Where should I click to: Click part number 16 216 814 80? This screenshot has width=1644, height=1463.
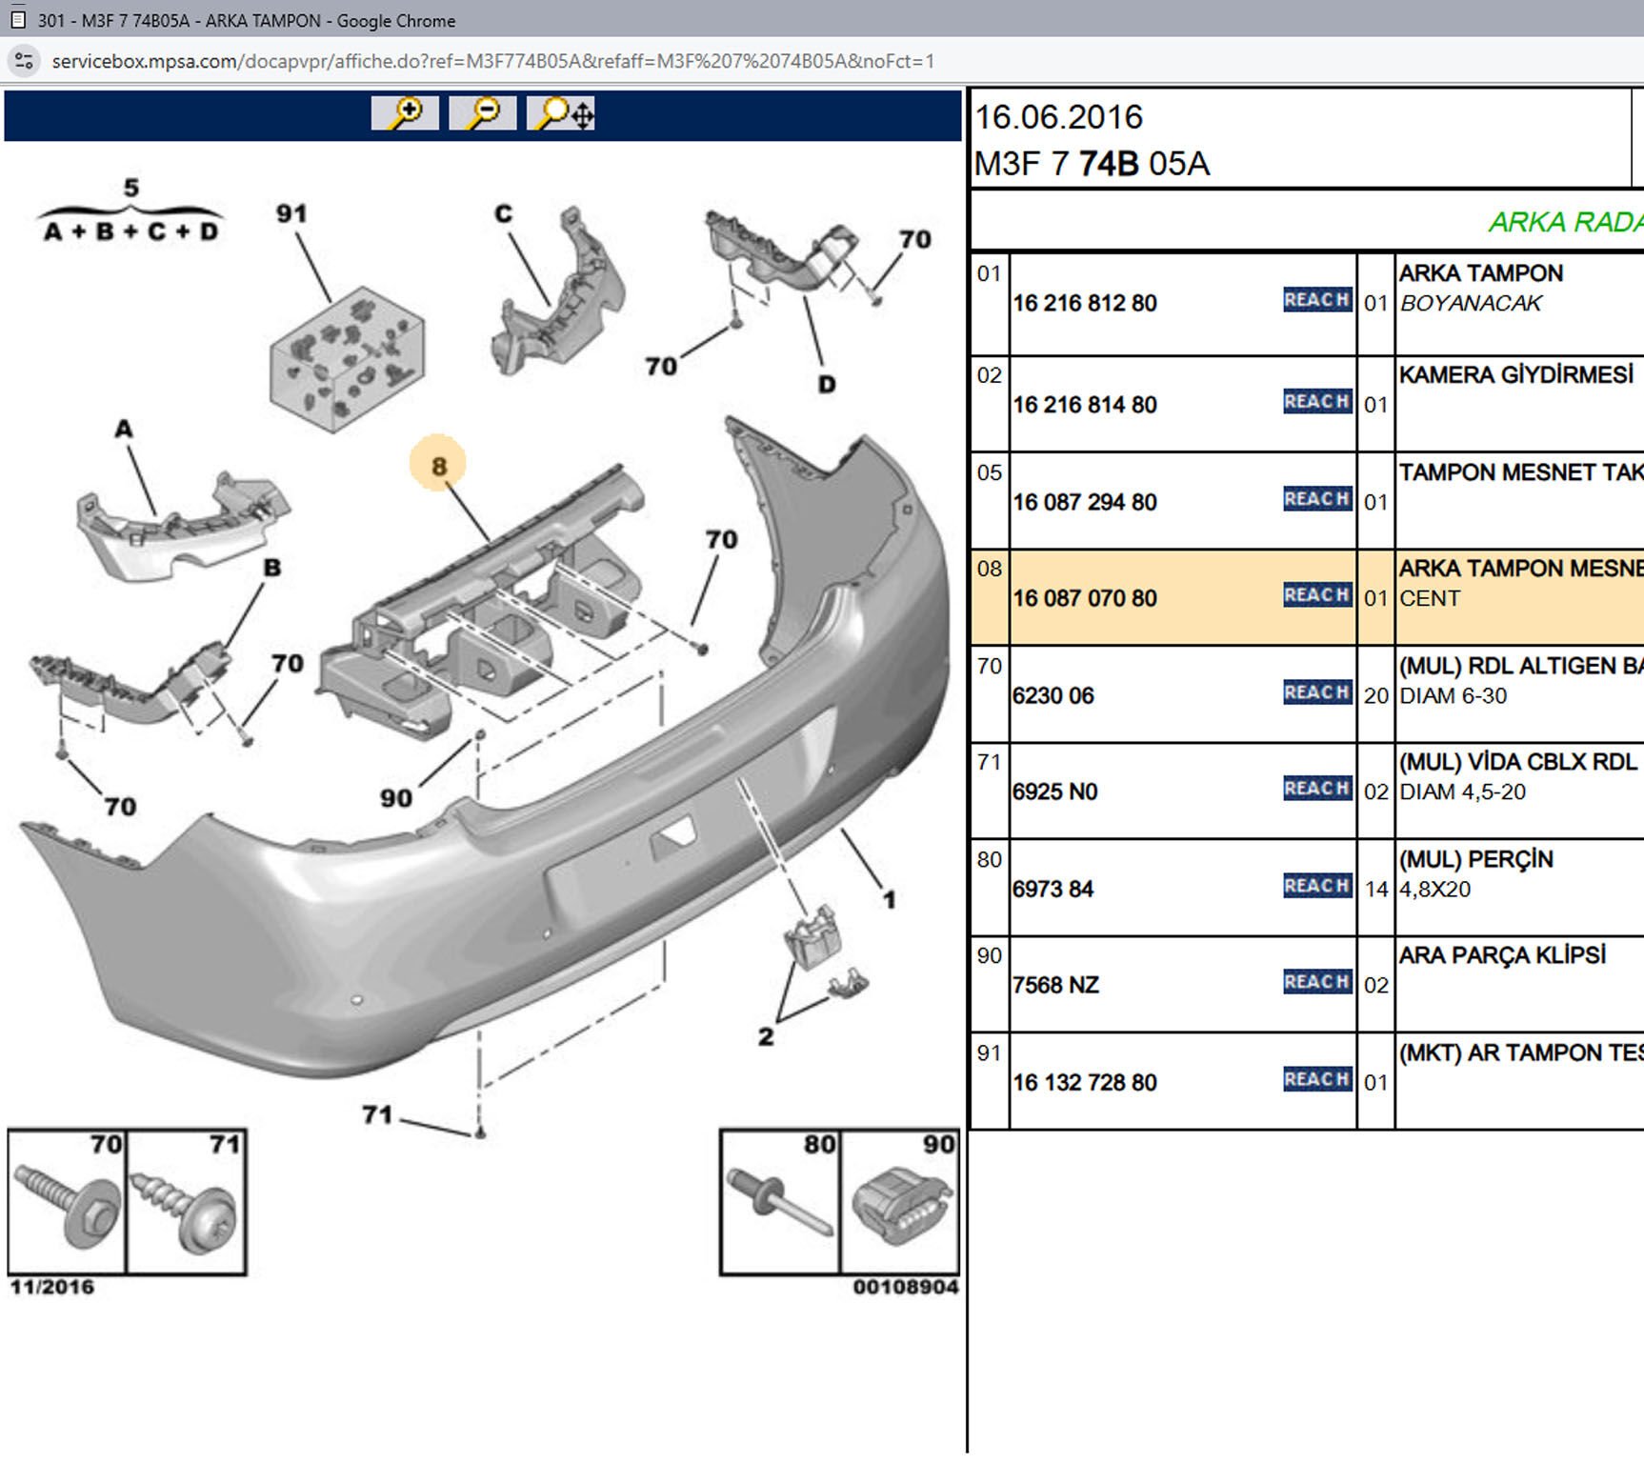[1085, 405]
